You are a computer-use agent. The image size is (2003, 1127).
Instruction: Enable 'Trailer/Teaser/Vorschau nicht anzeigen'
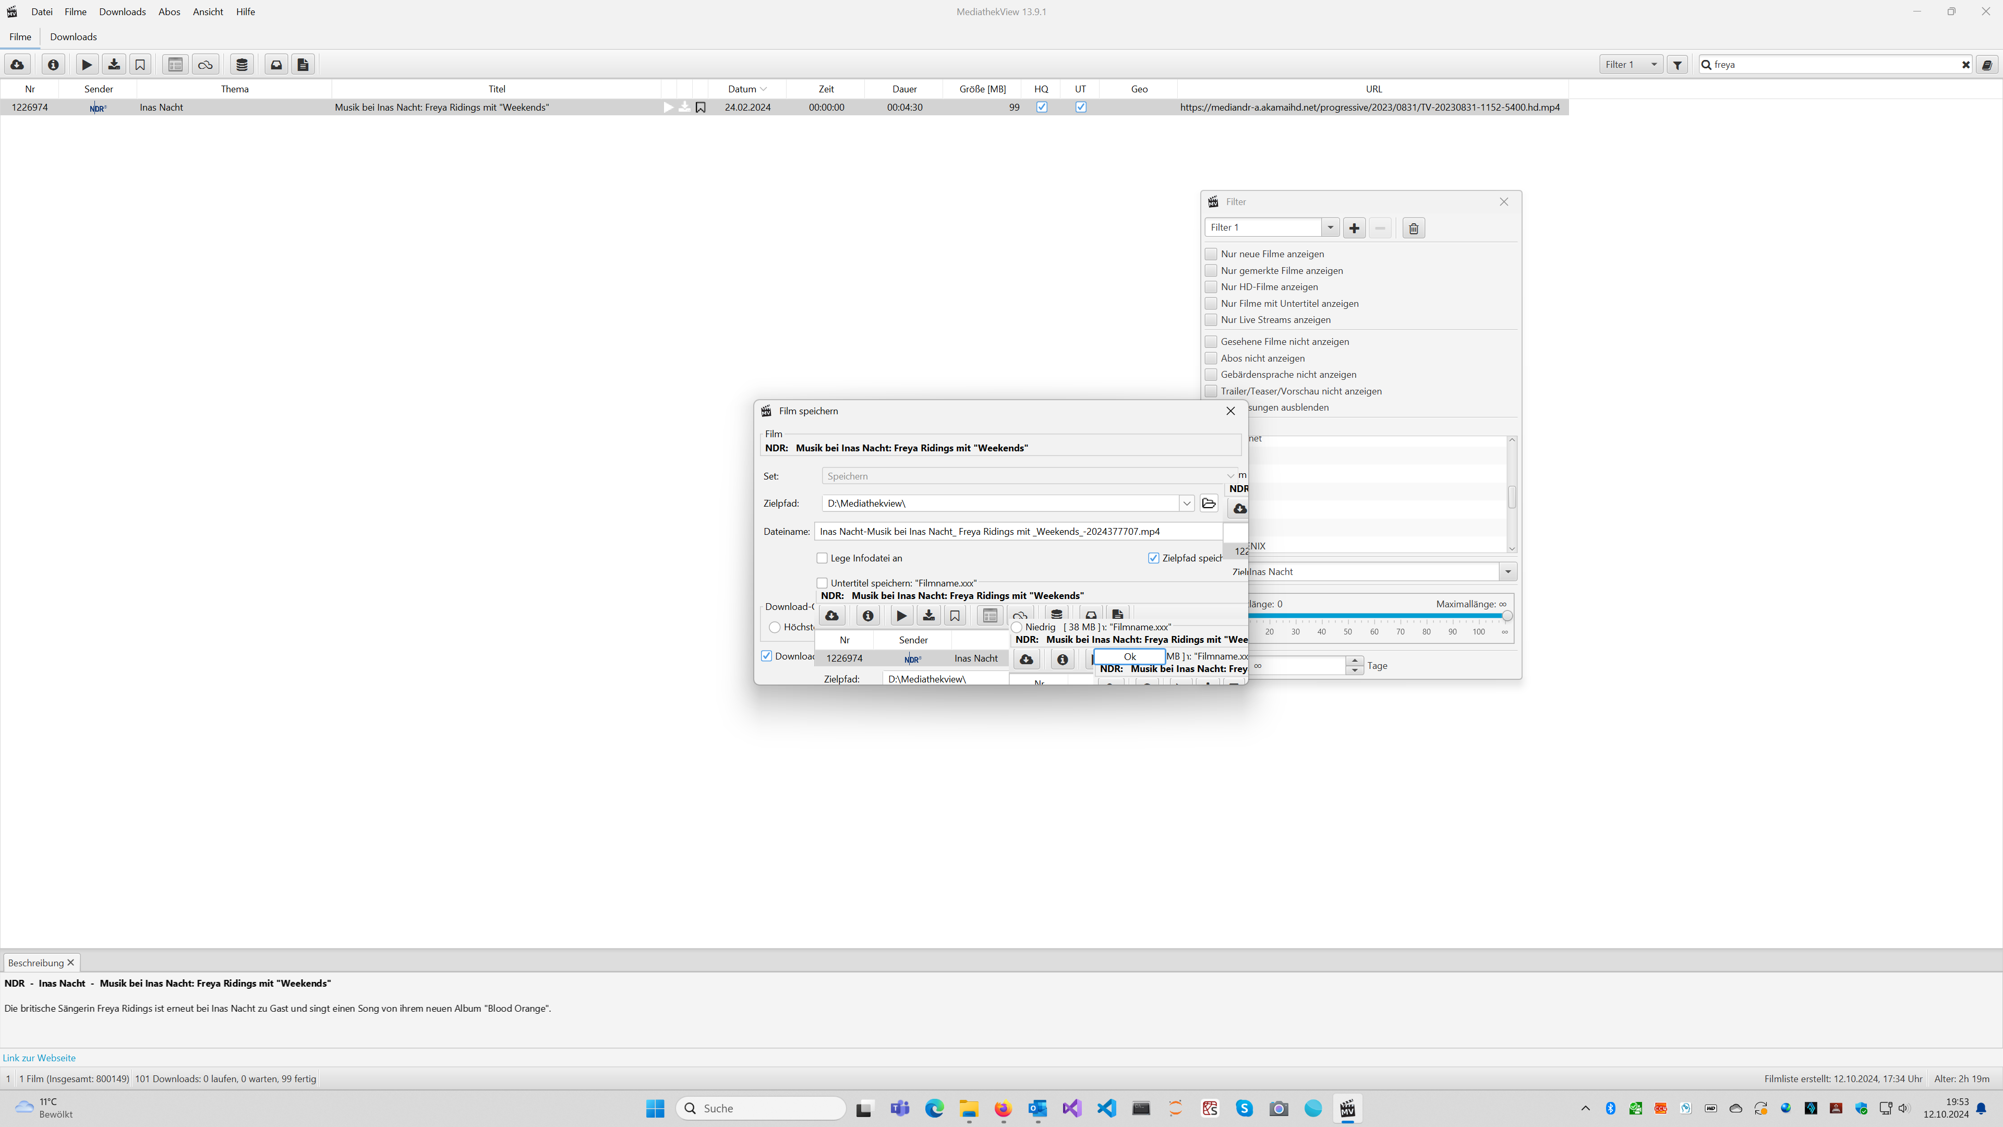pos(1211,391)
